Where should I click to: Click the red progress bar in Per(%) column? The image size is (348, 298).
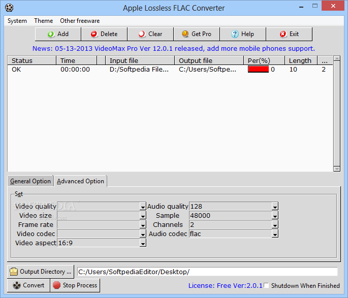coord(258,69)
